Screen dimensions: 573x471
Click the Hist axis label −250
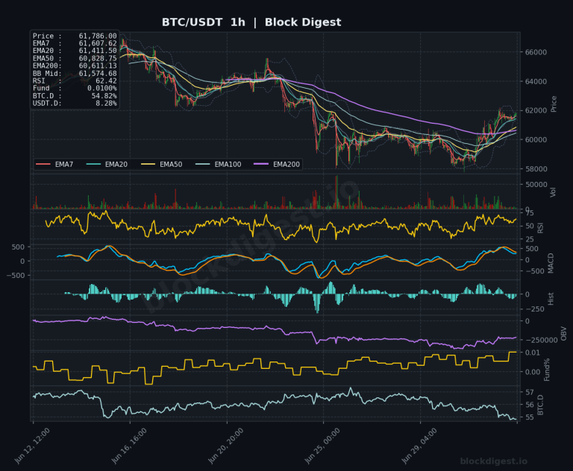(534, 309)
